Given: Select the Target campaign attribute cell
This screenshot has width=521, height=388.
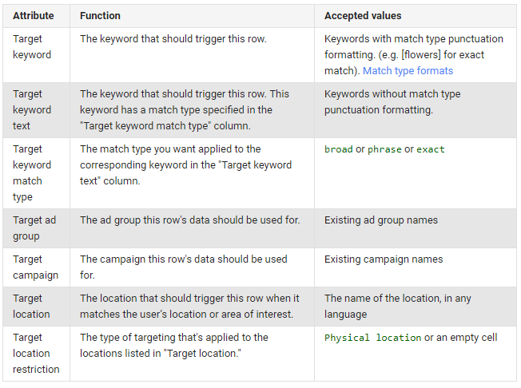Looking at the screenshot, I should [x=36, y=267].
